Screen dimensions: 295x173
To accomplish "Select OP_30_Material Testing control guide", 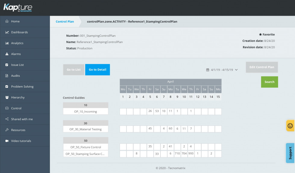I will (86, 129).
